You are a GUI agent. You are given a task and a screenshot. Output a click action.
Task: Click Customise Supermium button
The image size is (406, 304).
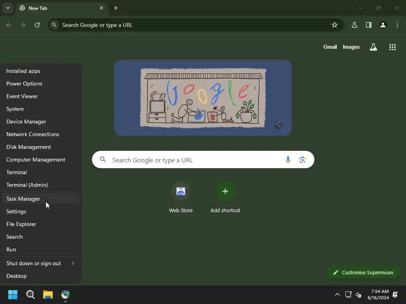coord(363,272)
